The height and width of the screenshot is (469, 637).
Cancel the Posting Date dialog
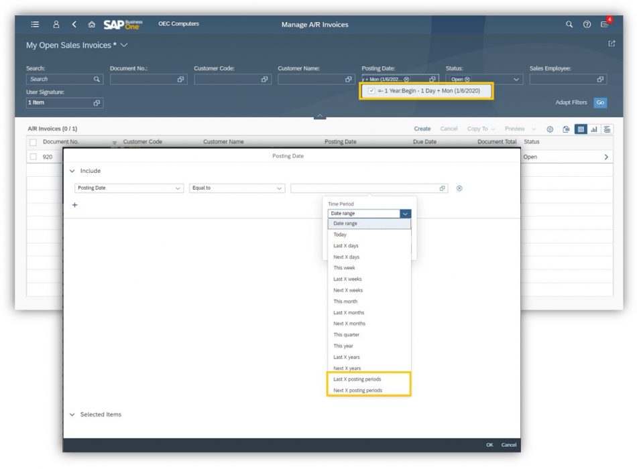pyautogui.click(x=509, y=445)
